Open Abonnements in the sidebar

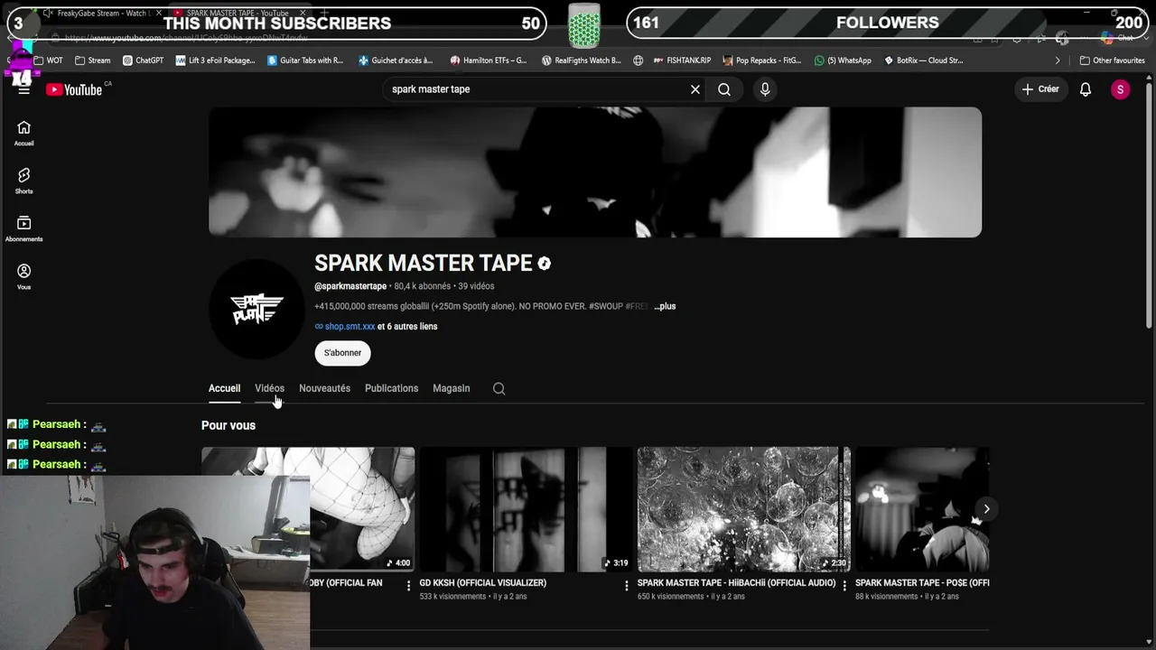pos(23,228)
